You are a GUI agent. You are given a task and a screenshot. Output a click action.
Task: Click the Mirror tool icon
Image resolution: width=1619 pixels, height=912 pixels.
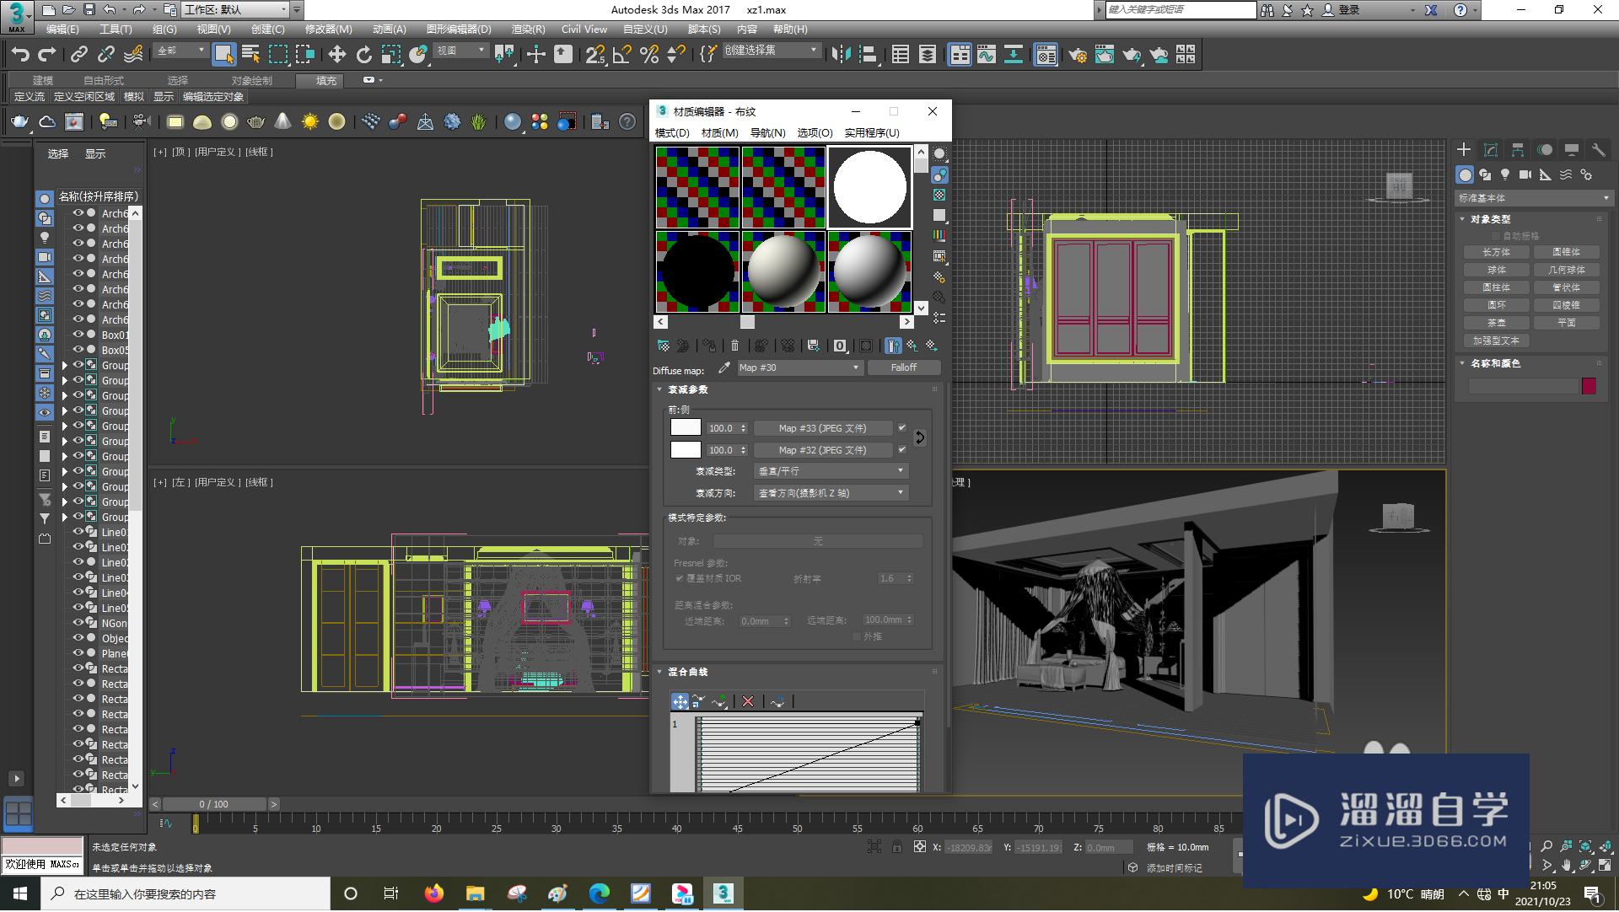pos(841,55)
